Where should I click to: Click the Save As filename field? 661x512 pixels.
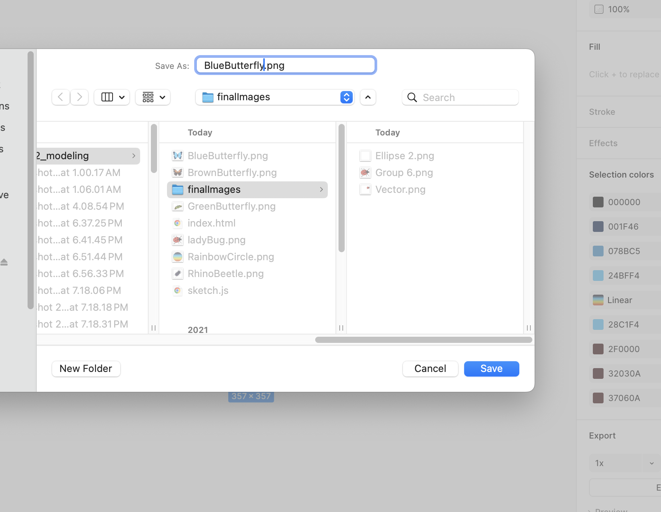285,65
